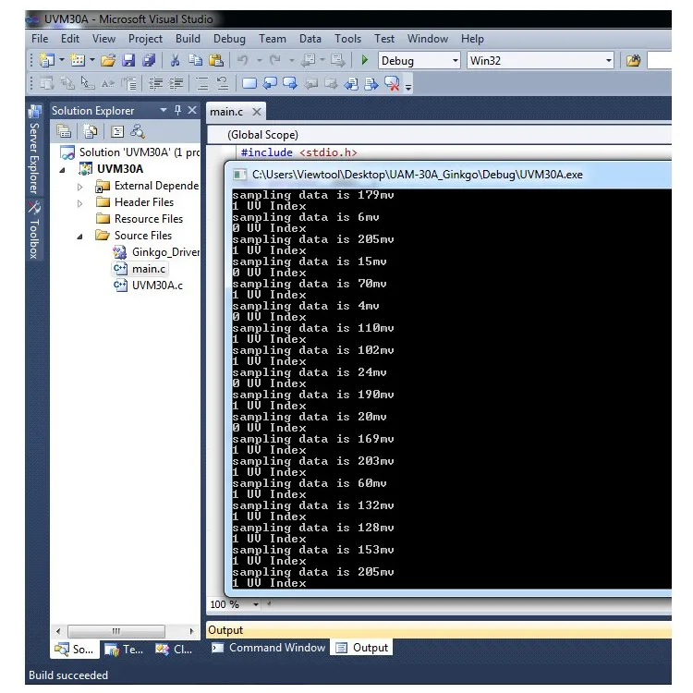Screen dimensions: 693x693
Task: Toggle auto-hide pin on Solution Explorer
Action: 177,110
